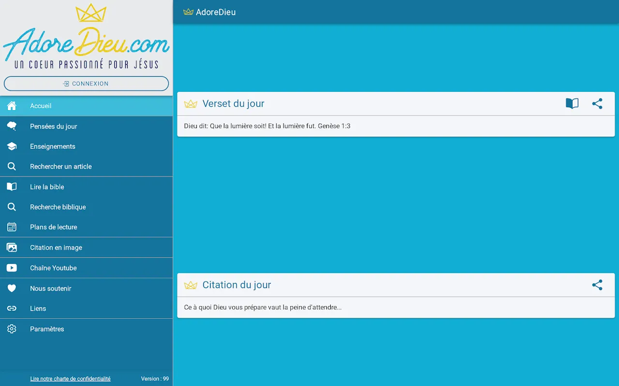Select Rechercher un article in sidebar
The height and width of the screenshot is (386, 619).
[x=61, y=167]
